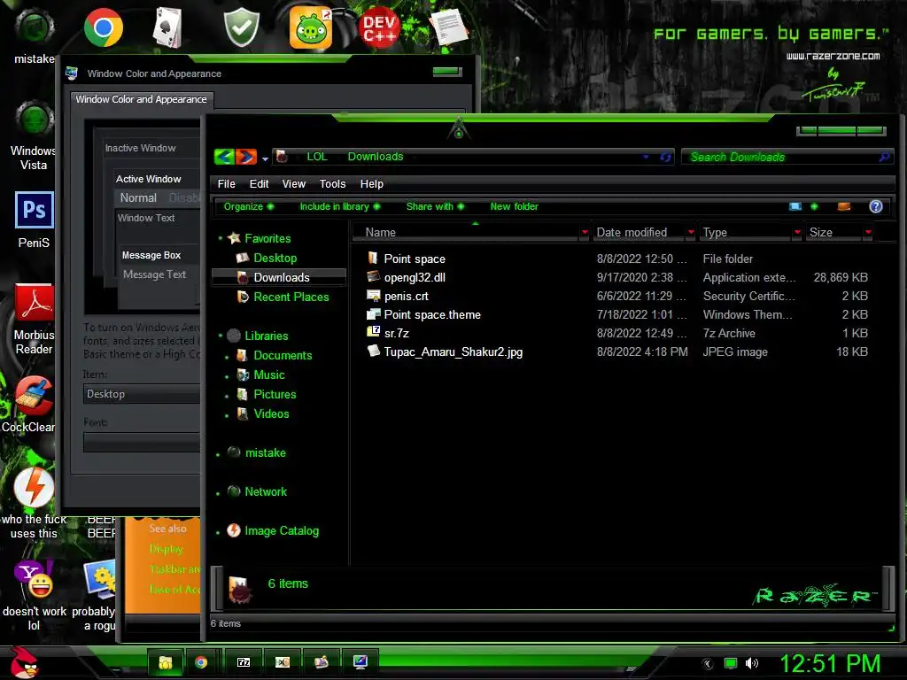Screen dimensions: 907x680
Task: Select Documents library in sidebar
Action: tap(283, 355)
